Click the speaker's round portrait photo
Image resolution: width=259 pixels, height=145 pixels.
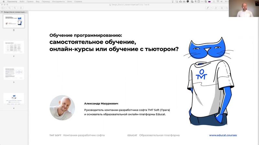point(62,108)
